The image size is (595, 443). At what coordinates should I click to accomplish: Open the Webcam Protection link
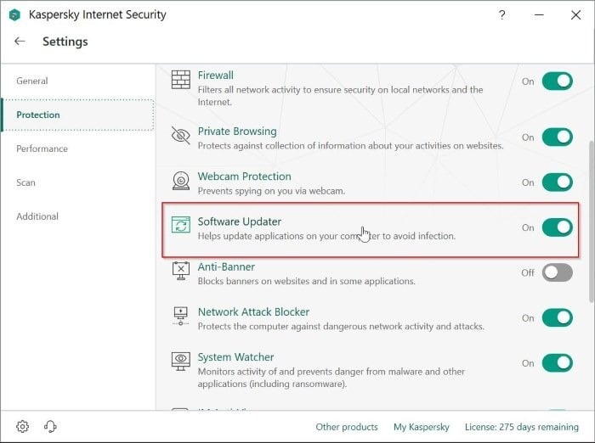[x=245, y=177]
